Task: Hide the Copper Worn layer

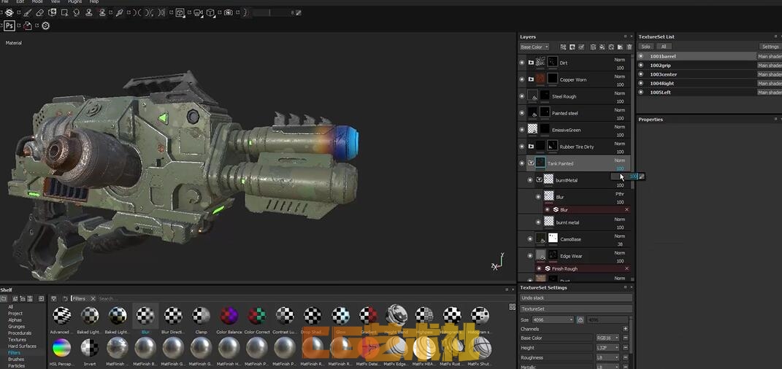Action: pos(521,79)
